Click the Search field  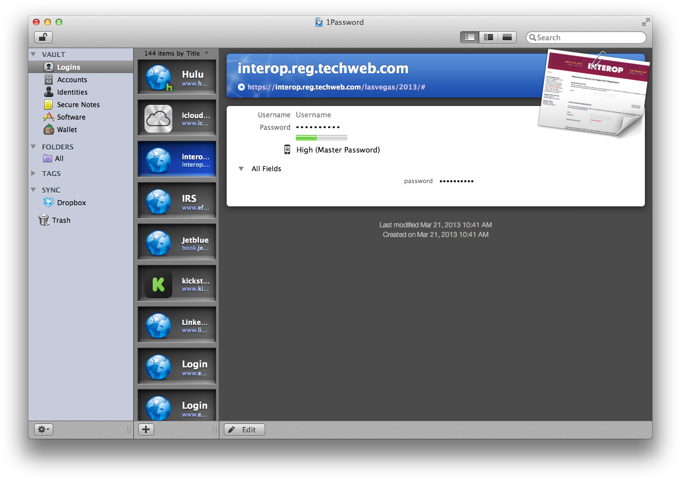pyautogui.click(x=586, y=37)
